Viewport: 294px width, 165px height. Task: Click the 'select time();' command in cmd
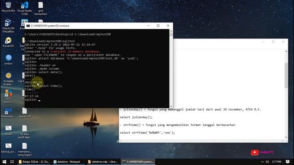(x=50, y=86)
